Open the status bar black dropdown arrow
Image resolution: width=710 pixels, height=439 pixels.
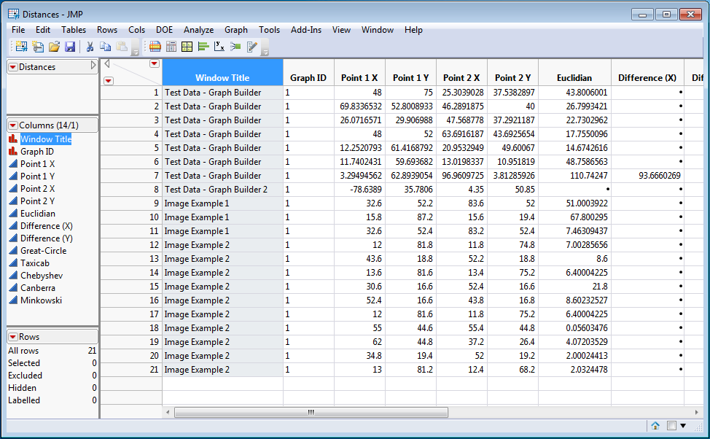pos(683,426)
